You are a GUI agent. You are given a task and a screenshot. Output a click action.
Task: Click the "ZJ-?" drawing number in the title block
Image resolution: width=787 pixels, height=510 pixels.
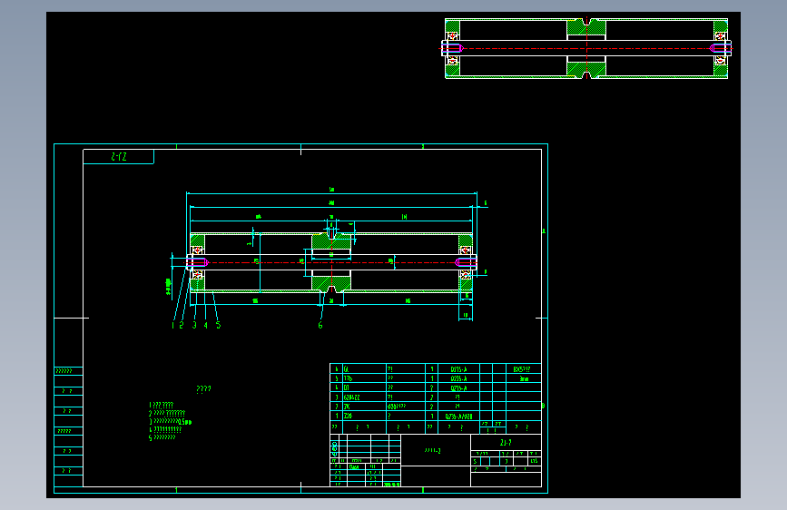[506, 443]
